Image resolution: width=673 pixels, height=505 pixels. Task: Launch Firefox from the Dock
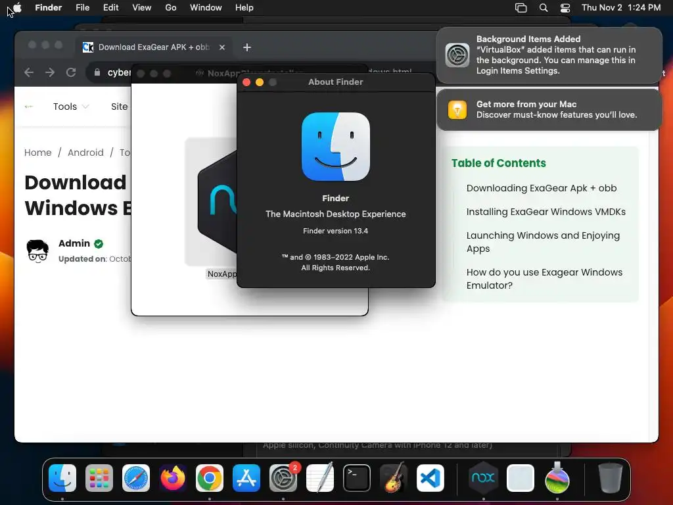click(173, 478)
